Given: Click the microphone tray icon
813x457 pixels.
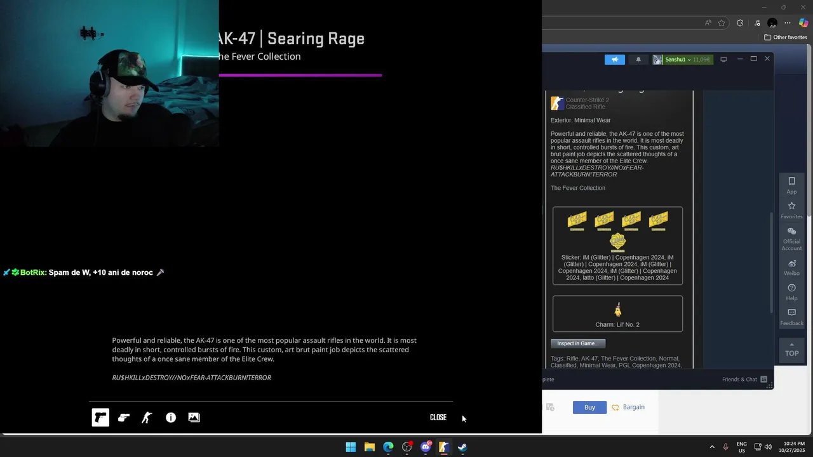Looking at the screenshot, I should tap(725, 447).
